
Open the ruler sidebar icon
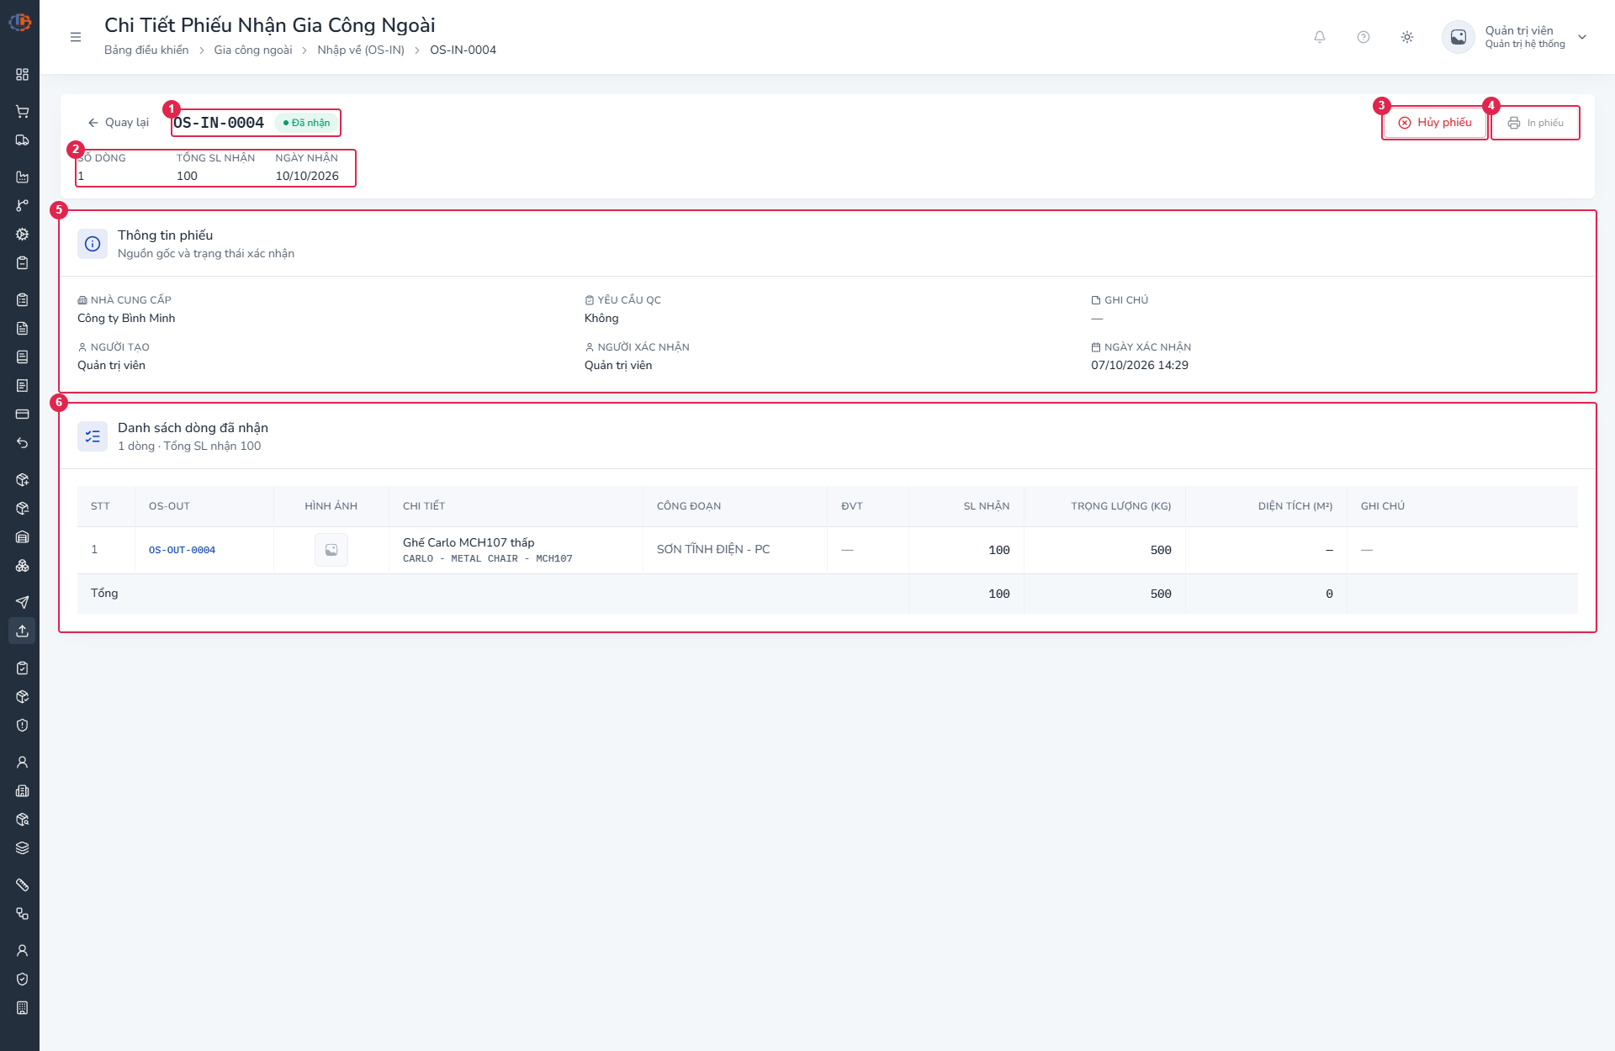point(23,885)
